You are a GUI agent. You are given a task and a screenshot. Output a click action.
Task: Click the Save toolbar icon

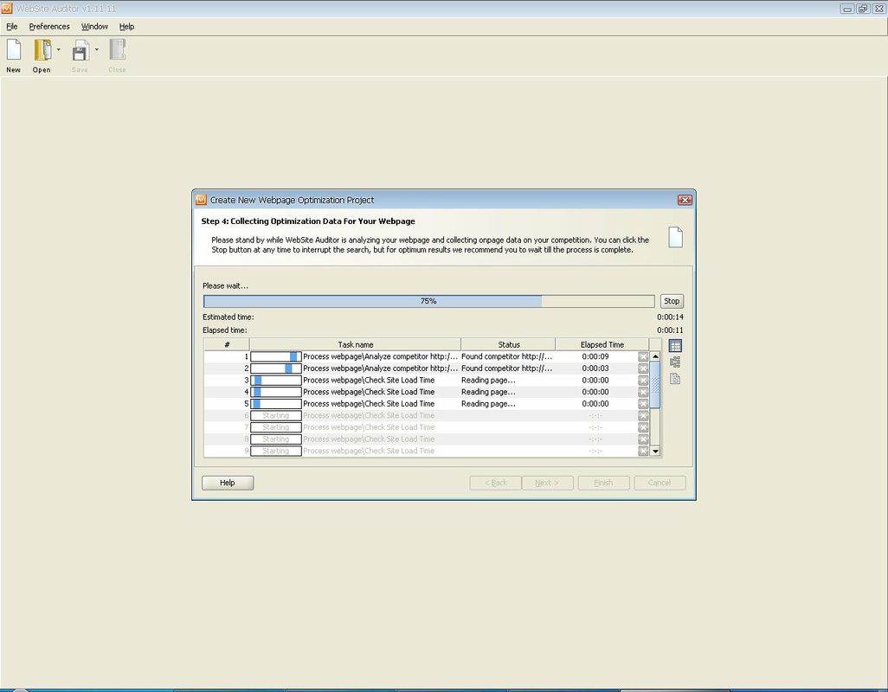click(x=80, y=50)
